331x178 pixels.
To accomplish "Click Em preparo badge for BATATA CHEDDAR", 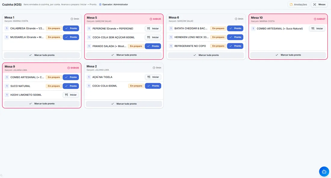I will tap(218, 29).
